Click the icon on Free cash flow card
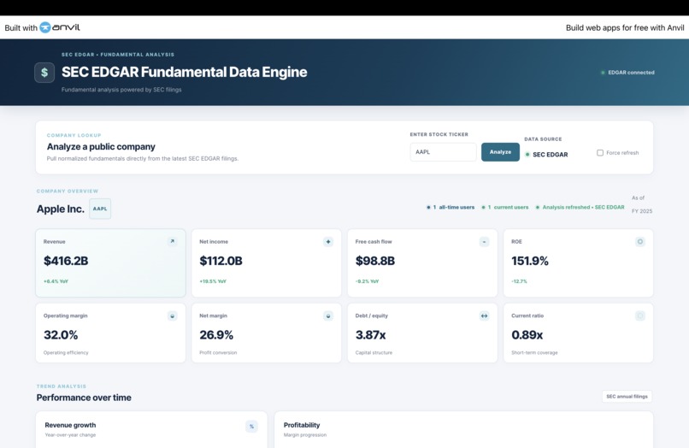 click(x=484, y=241)
